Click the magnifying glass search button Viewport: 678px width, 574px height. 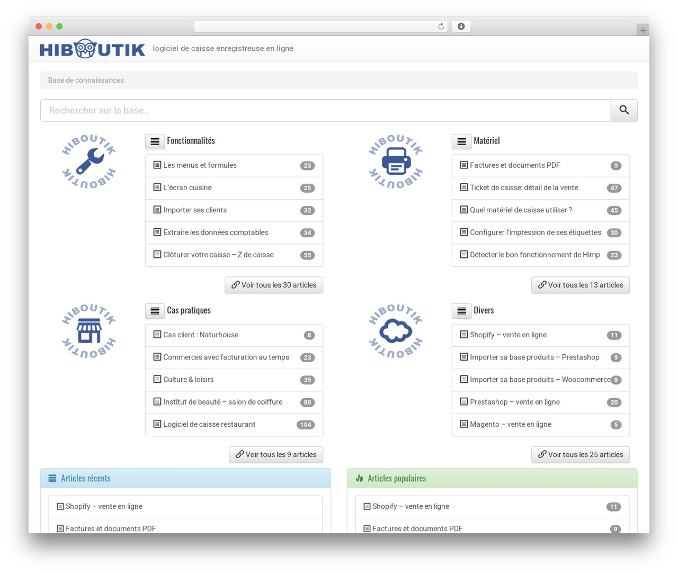pyautogui.click(x=624, y=110)
